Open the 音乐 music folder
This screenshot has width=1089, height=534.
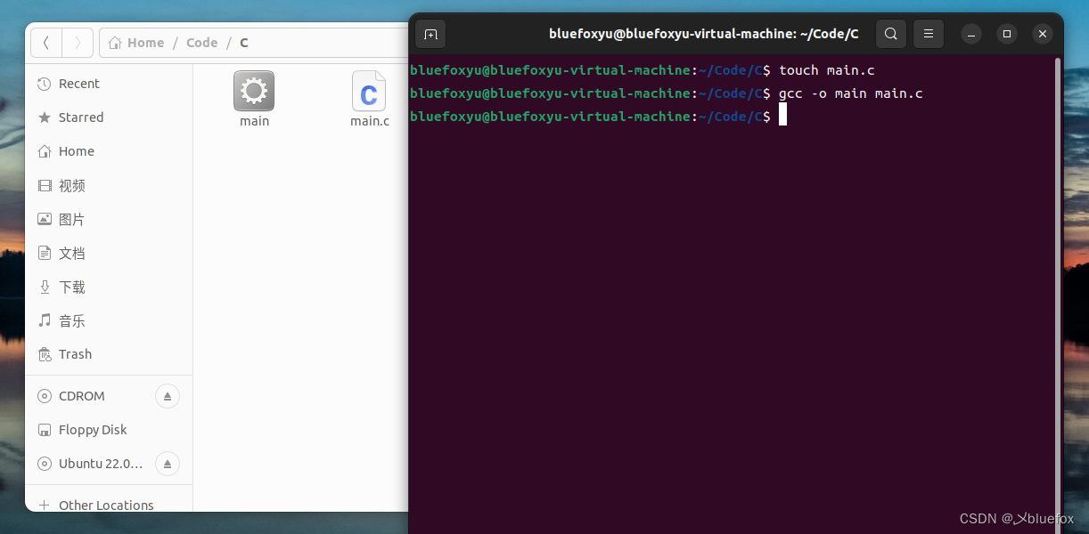(71, 320)
